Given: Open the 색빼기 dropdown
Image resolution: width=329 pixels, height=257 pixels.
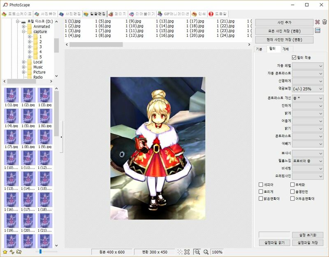Looking at the screenshot, I should coord(308,144).
